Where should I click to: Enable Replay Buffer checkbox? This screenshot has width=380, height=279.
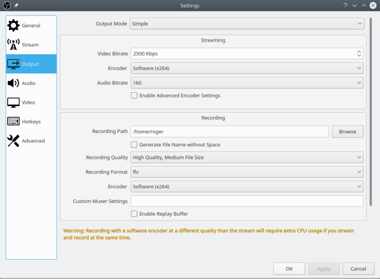tap(134, 214)
